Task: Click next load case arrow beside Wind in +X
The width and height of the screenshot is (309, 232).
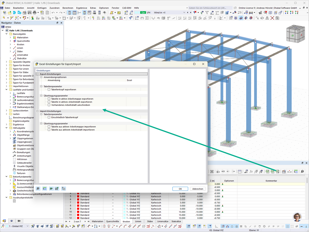Action: pos(191,13)
